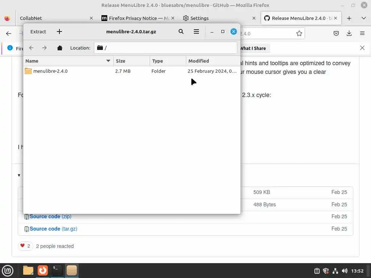
Task: Open the network tray icon
Action: (335, 271)
